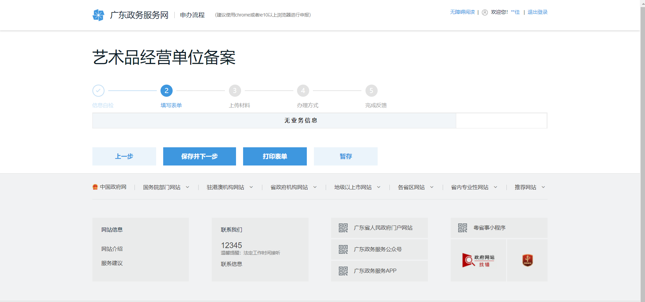
Task: Click QR icon for 广东政务服务APP
Action: click(343, 271)
